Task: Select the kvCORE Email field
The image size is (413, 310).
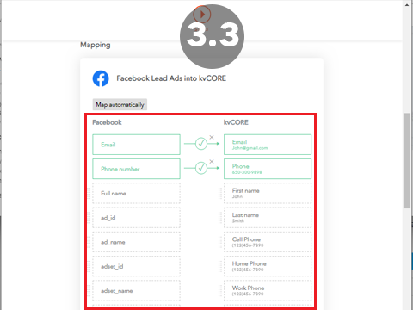Action: click(268, 145)
